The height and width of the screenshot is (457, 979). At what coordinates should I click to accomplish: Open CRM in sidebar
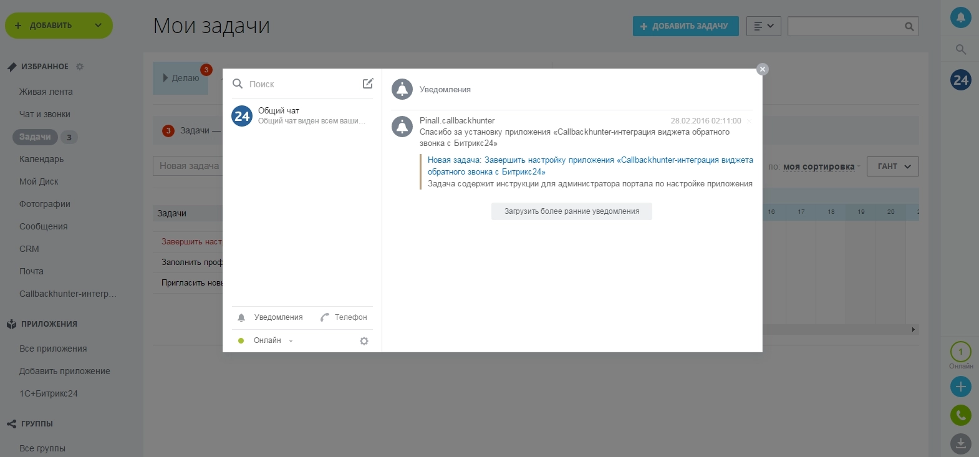pos(29,249)
